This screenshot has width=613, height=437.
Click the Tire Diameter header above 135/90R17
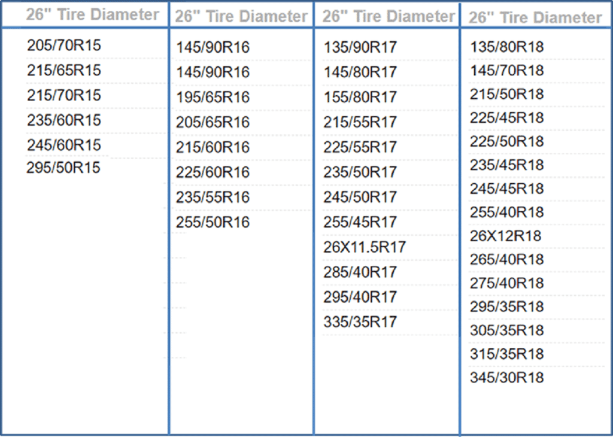pyautogui.click(x=389, y=16)
